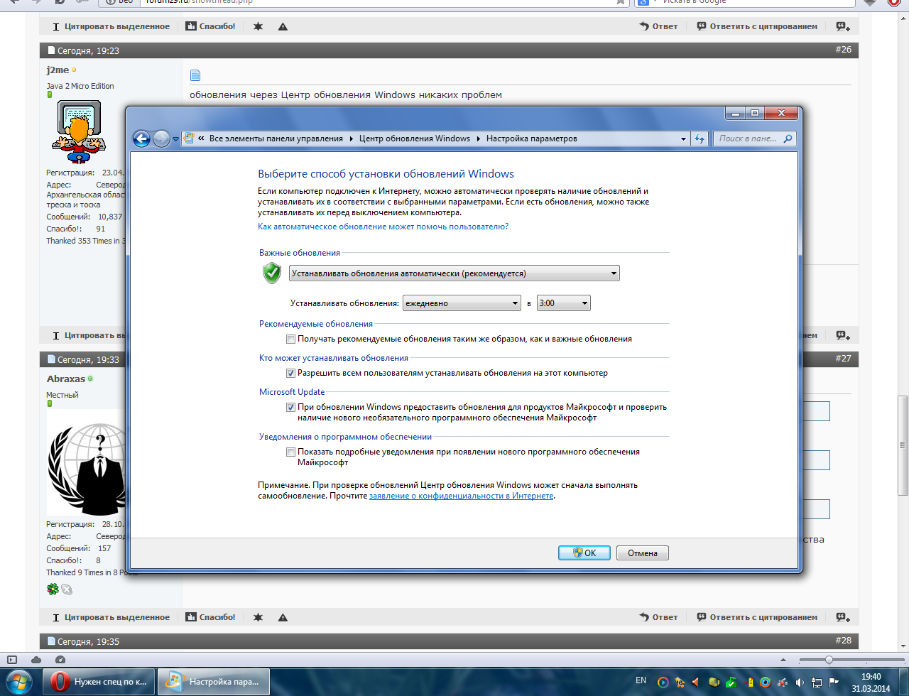Open the Windows Start menu orb

coord(19,682)
